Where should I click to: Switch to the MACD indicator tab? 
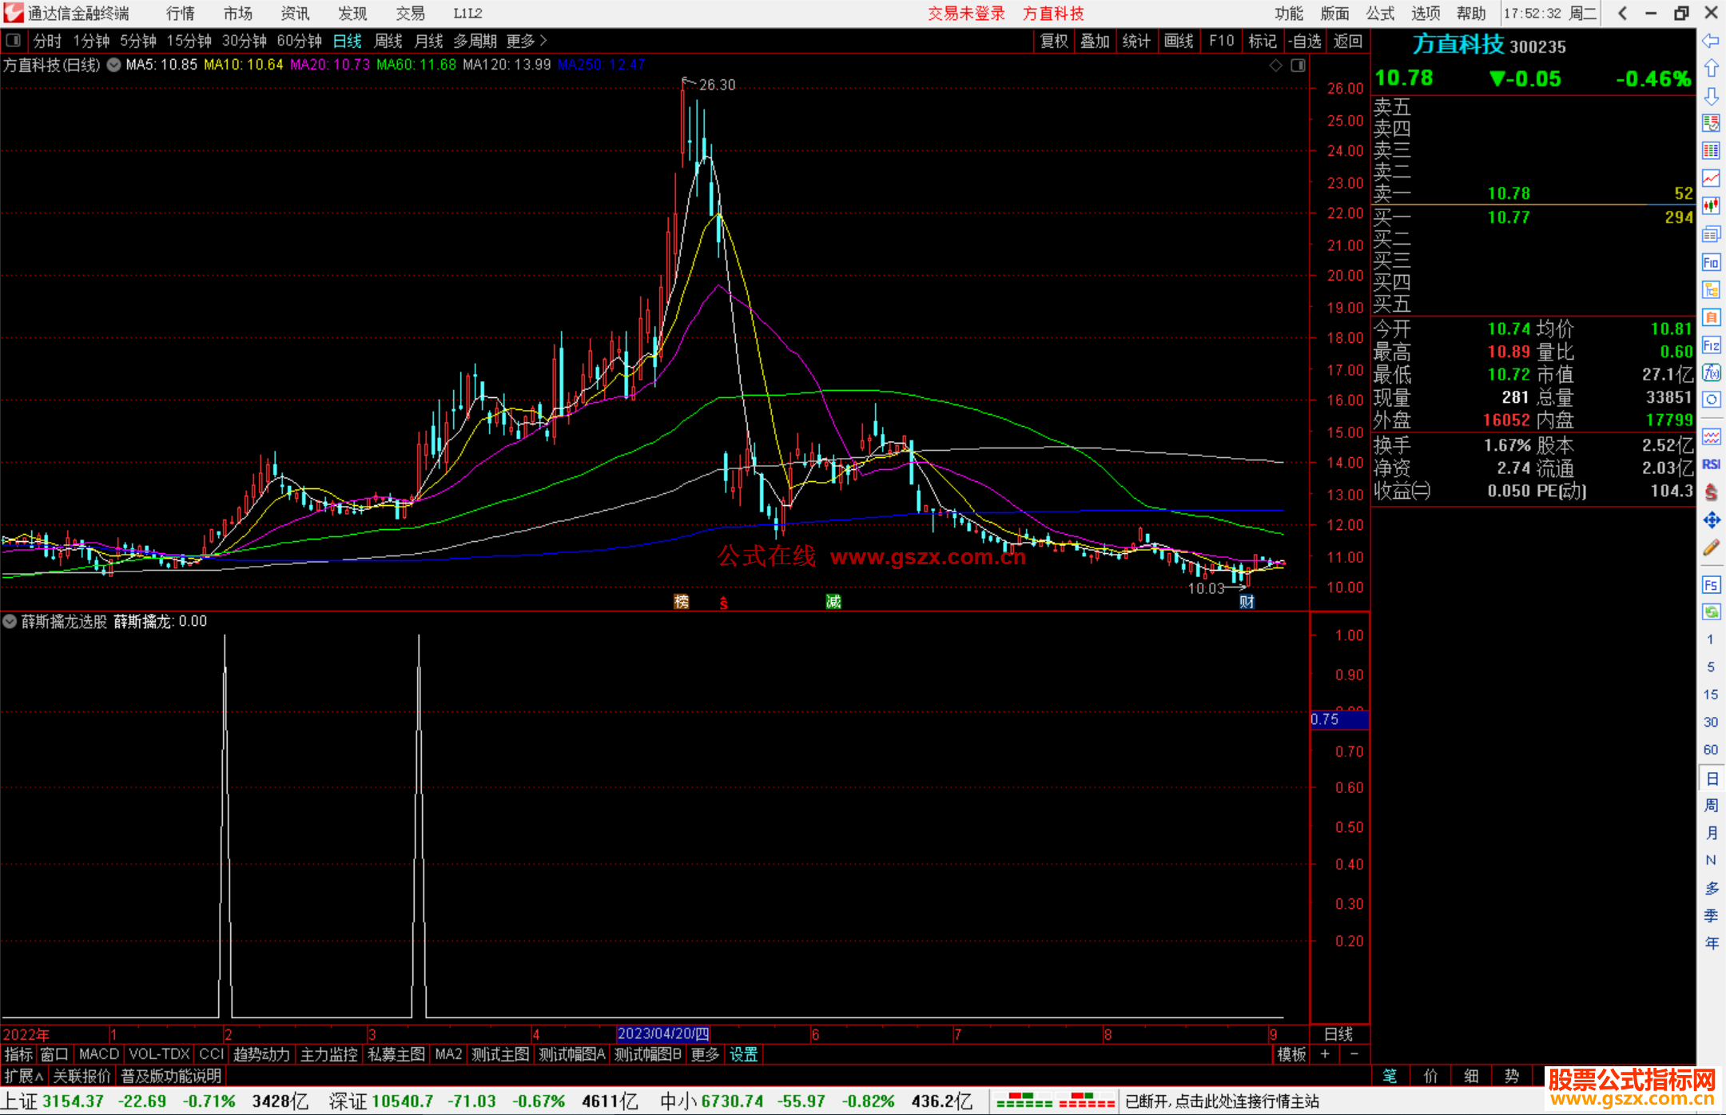98,1054
